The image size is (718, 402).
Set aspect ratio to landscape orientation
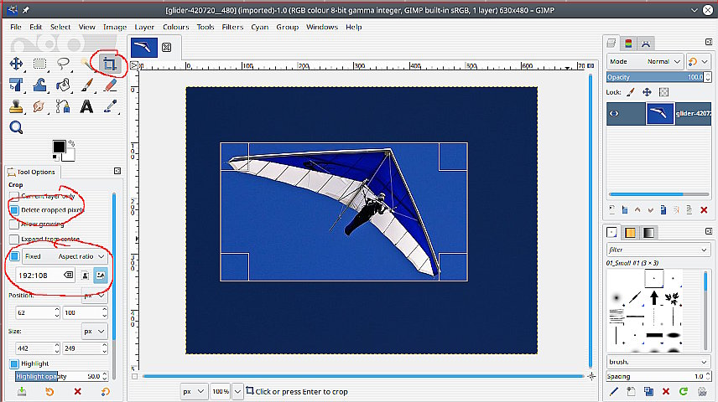click(x=101, y=276)
